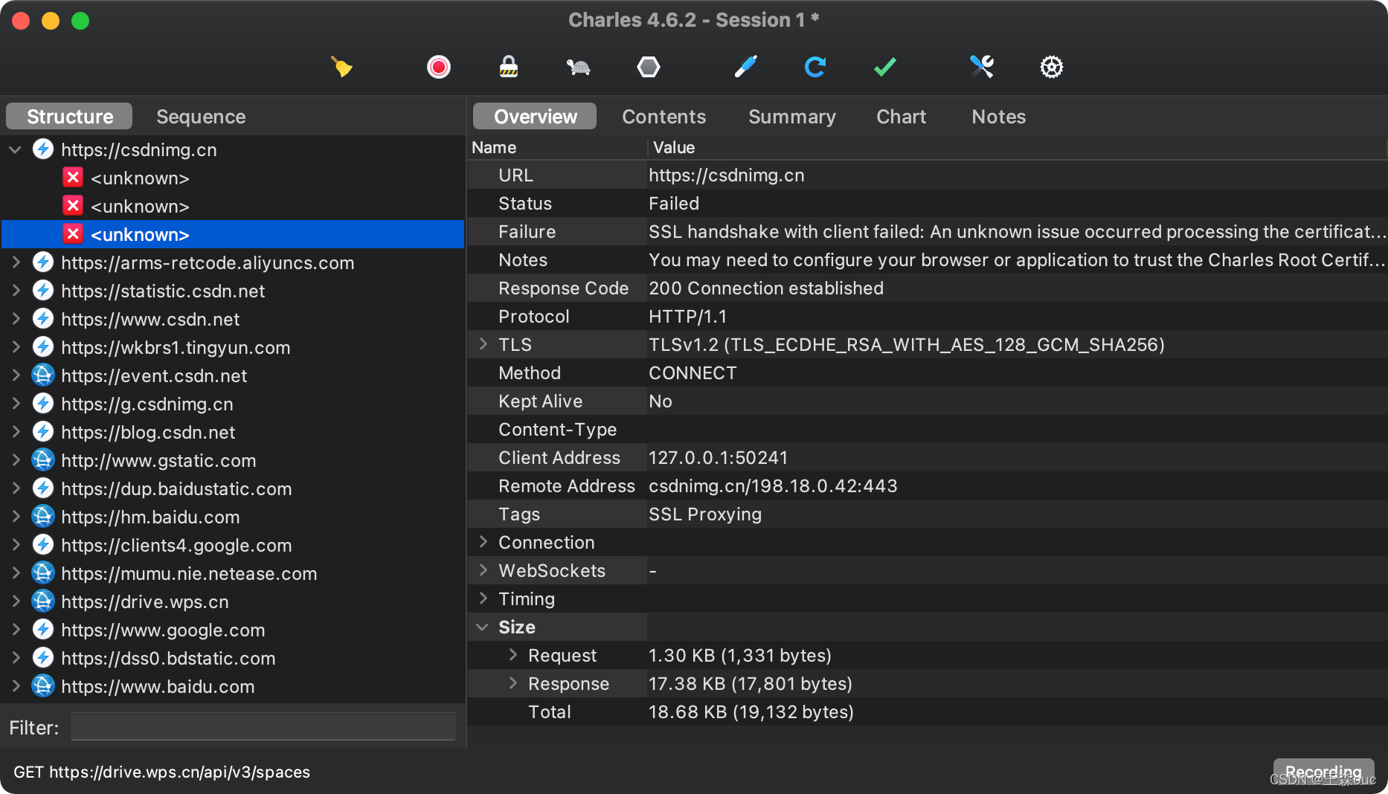Compose a new request with pen icon

pos(745,67)
